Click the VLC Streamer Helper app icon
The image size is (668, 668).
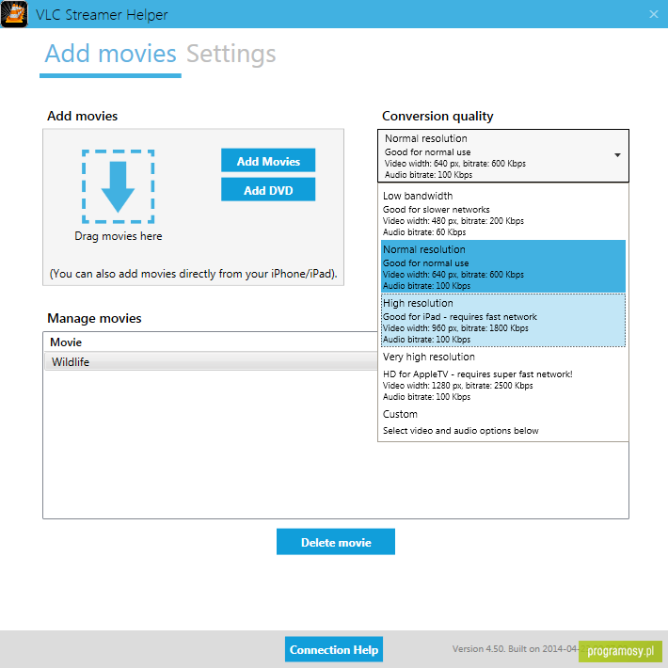click(14, 14)
